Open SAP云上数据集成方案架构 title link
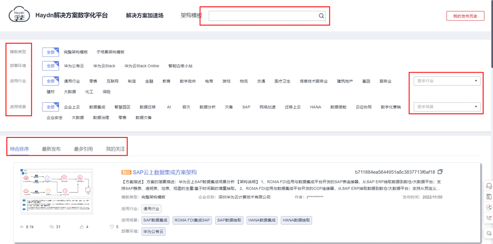The width and height of the screenshot is (493, 244). coord(165,172)
